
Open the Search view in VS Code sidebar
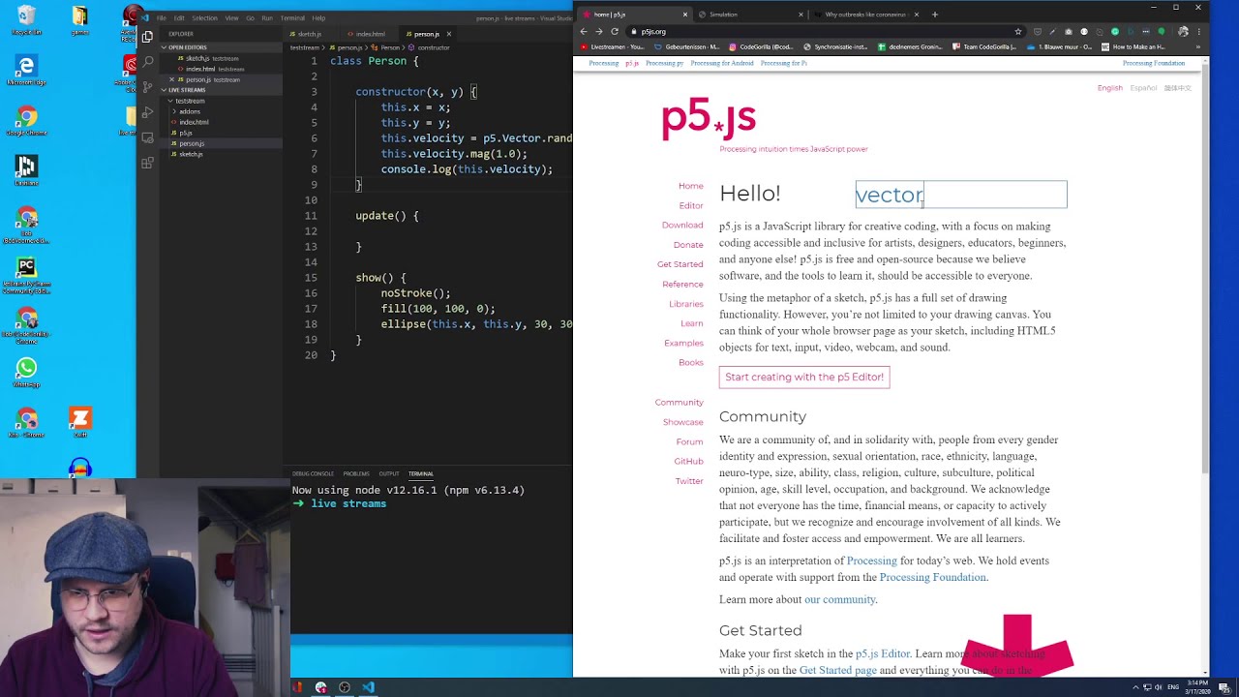(146, 62)
